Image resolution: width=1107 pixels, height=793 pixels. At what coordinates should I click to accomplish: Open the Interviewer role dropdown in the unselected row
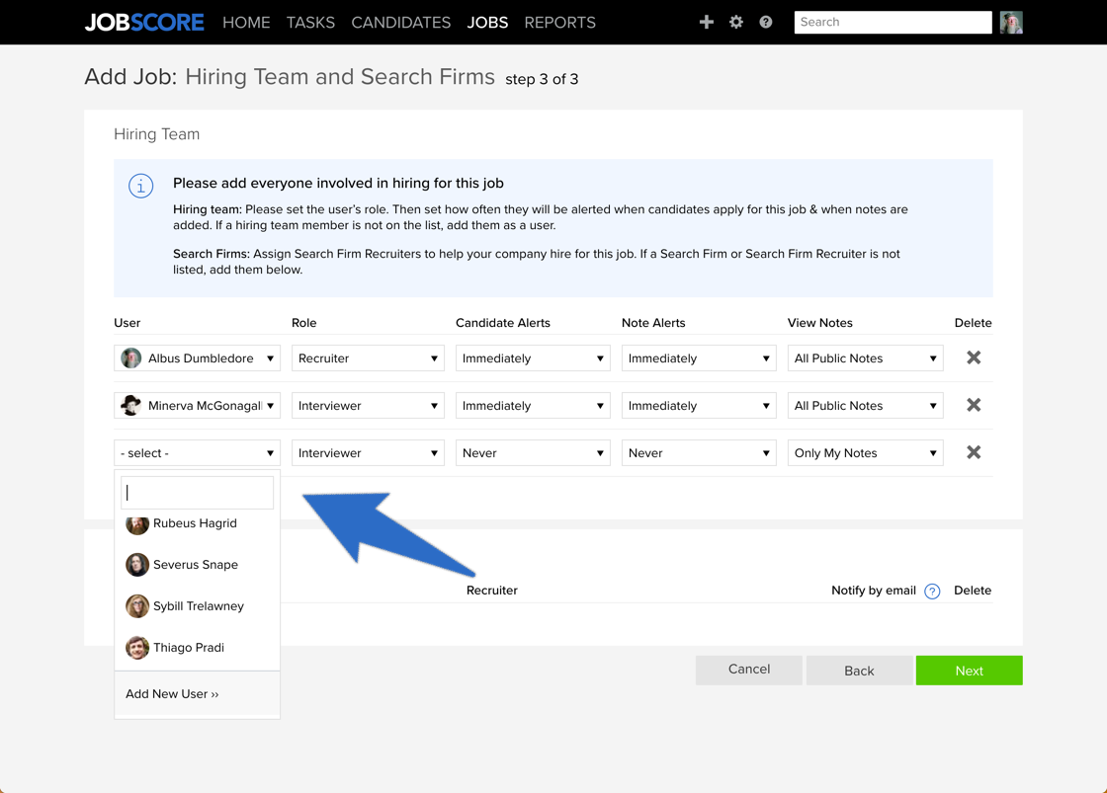tap(368, 452)
